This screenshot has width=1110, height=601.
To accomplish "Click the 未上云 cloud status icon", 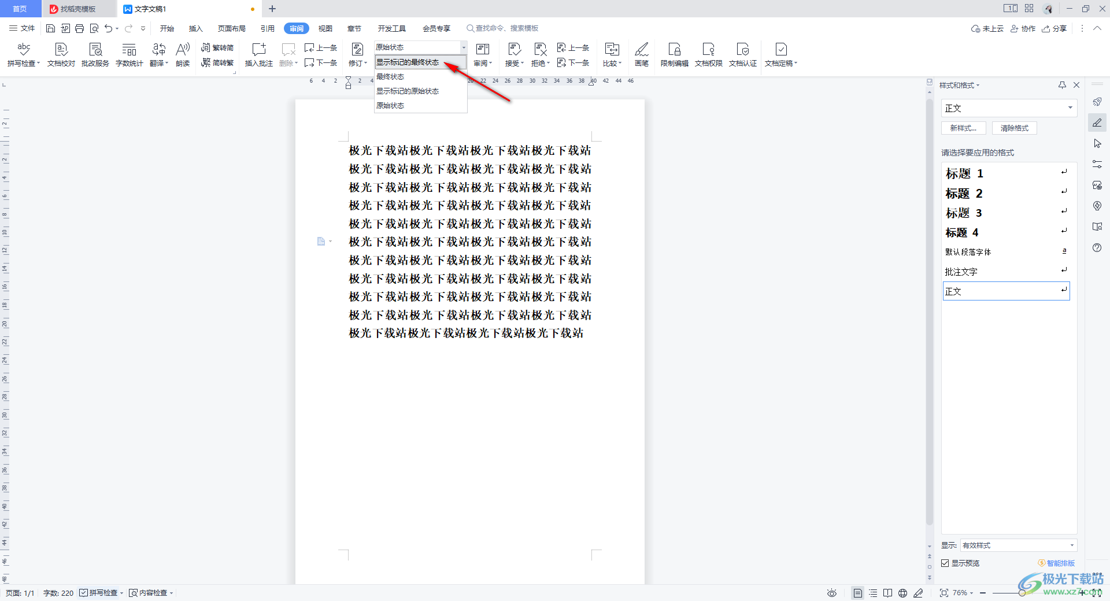I will (987, 28).
